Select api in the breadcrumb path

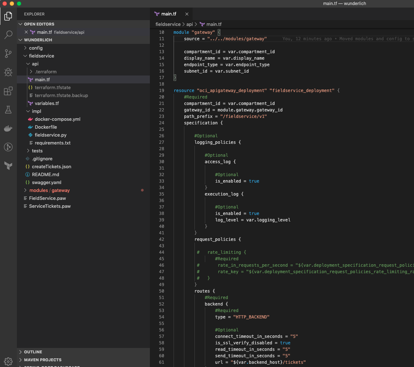[189, 24]
